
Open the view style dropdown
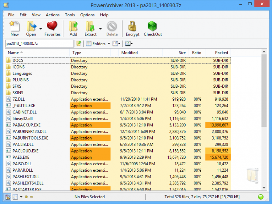tap(116, 43)
